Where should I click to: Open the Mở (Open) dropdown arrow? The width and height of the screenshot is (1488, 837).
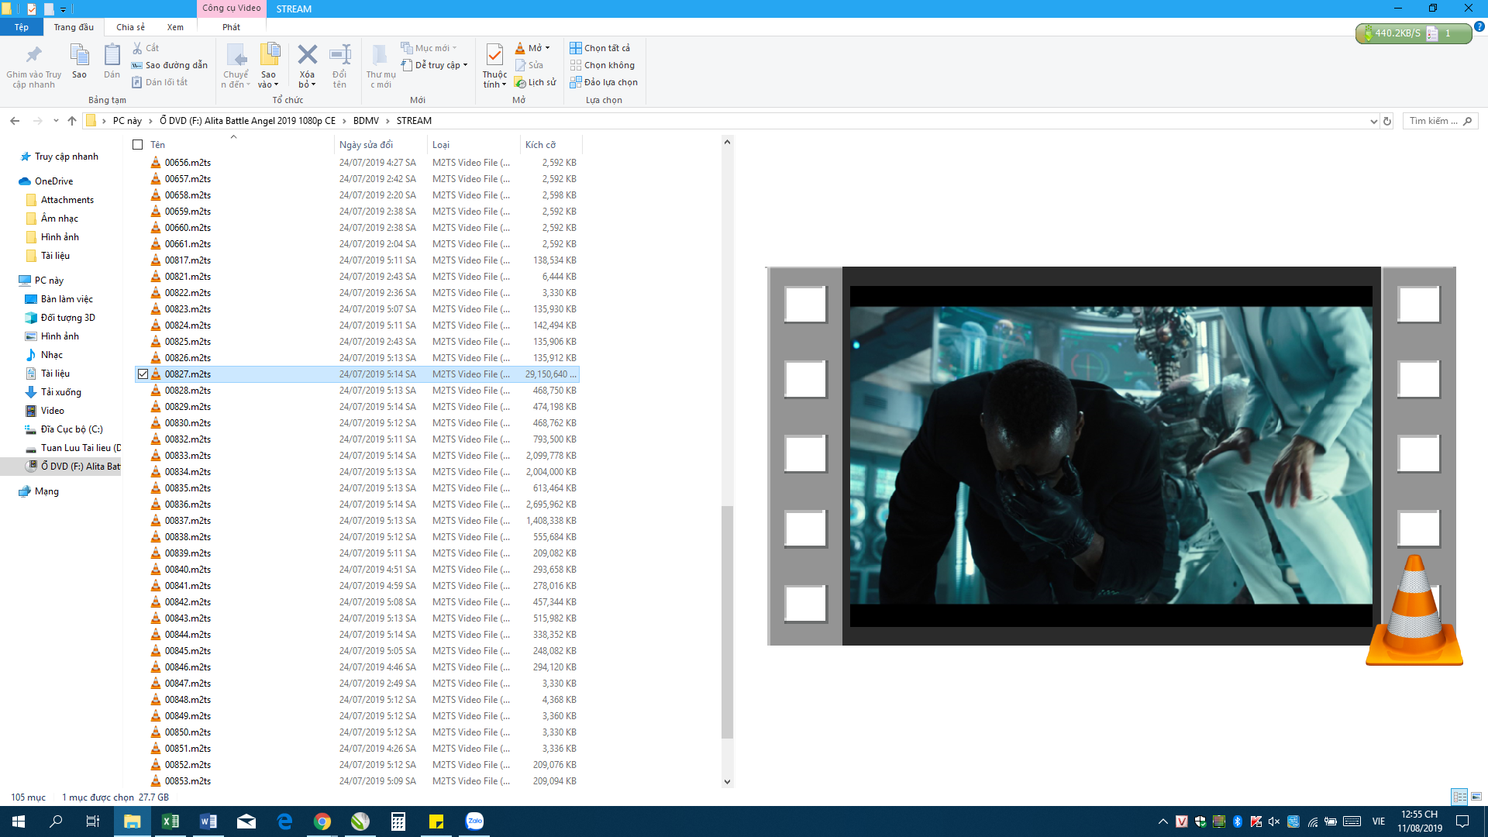pyautogui.click(x=547, y=48)
